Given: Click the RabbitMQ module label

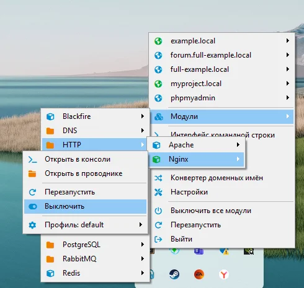Looking at the screenshot, I should pyautogui.click(x=79, y=259).
